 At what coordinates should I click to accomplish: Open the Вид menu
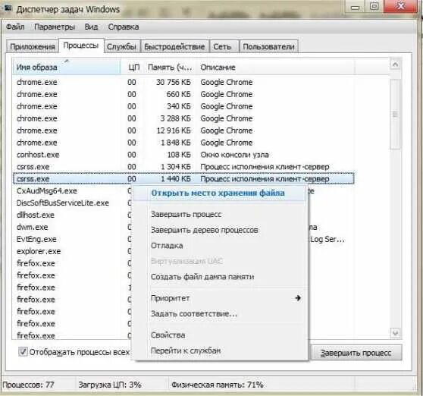(91, 27)
